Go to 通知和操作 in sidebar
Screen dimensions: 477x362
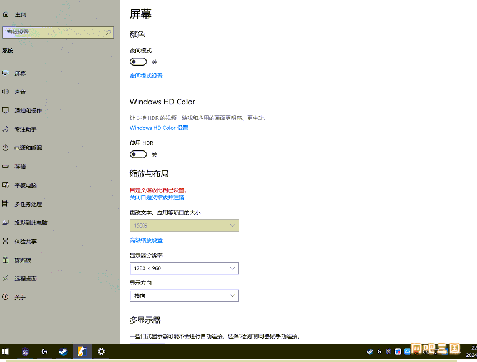point(28,110)
